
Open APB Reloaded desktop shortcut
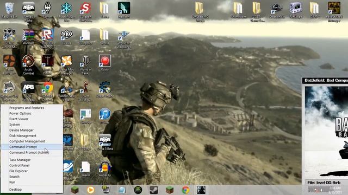(x=28, y=91)
